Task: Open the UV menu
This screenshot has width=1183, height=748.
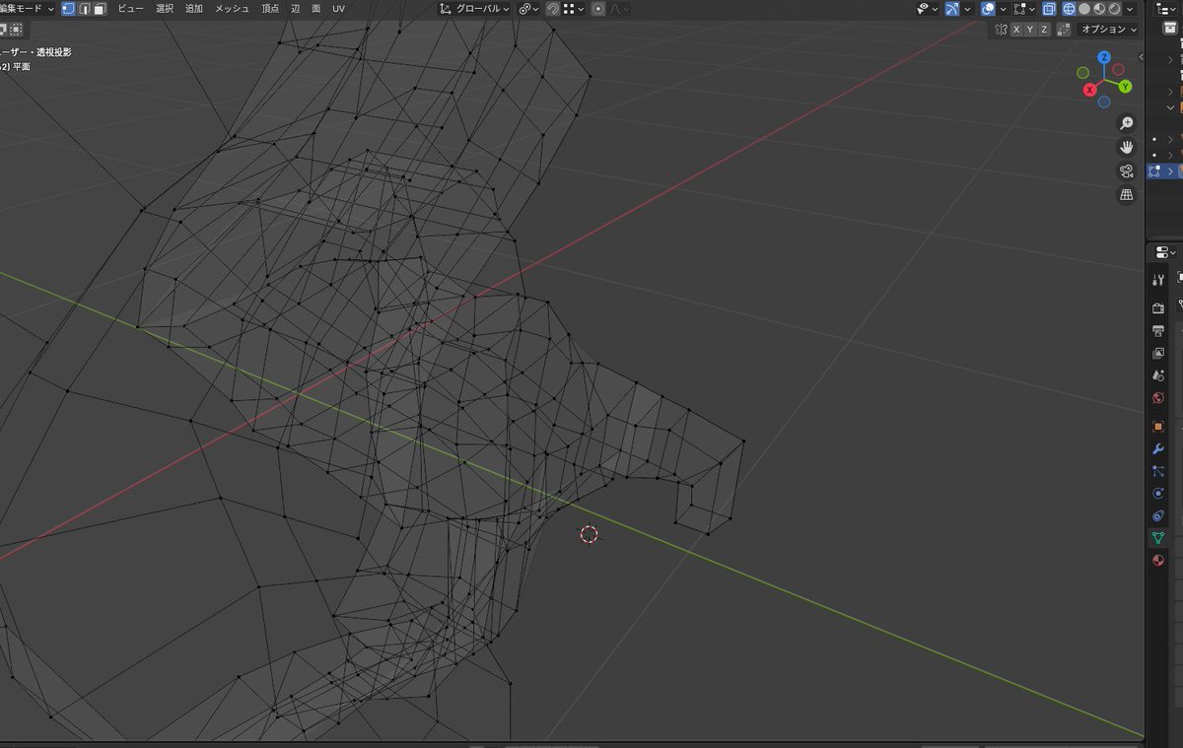Action: (x=338, y=9)
